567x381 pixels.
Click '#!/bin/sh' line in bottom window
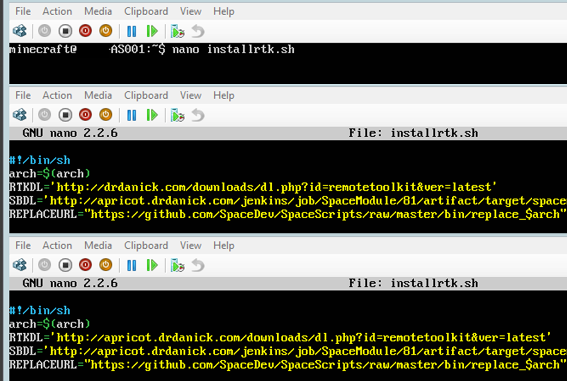pos(40,310)
